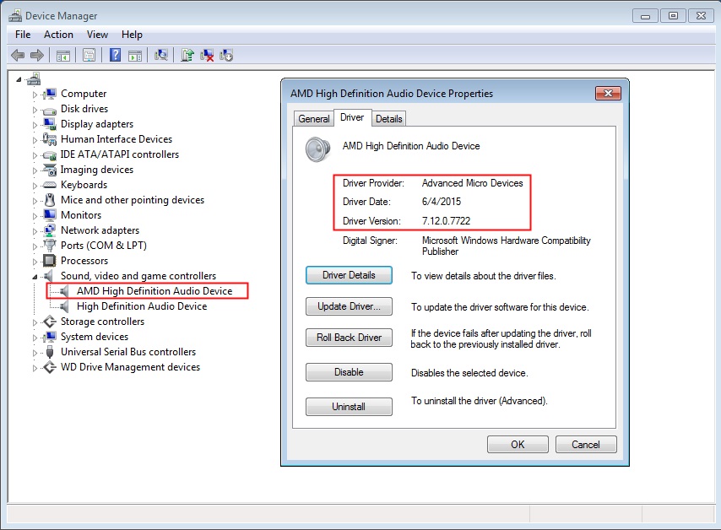Expand the Computer category arrow
The image size is (721, 530).
pyautogui.click(x=35, y=95)
